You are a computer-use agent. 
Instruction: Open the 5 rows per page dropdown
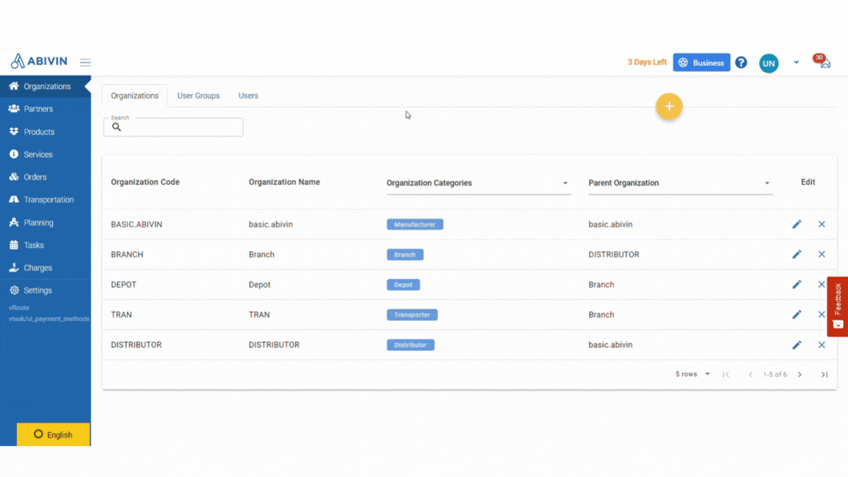pyautogui.click(x=692, y=374)
